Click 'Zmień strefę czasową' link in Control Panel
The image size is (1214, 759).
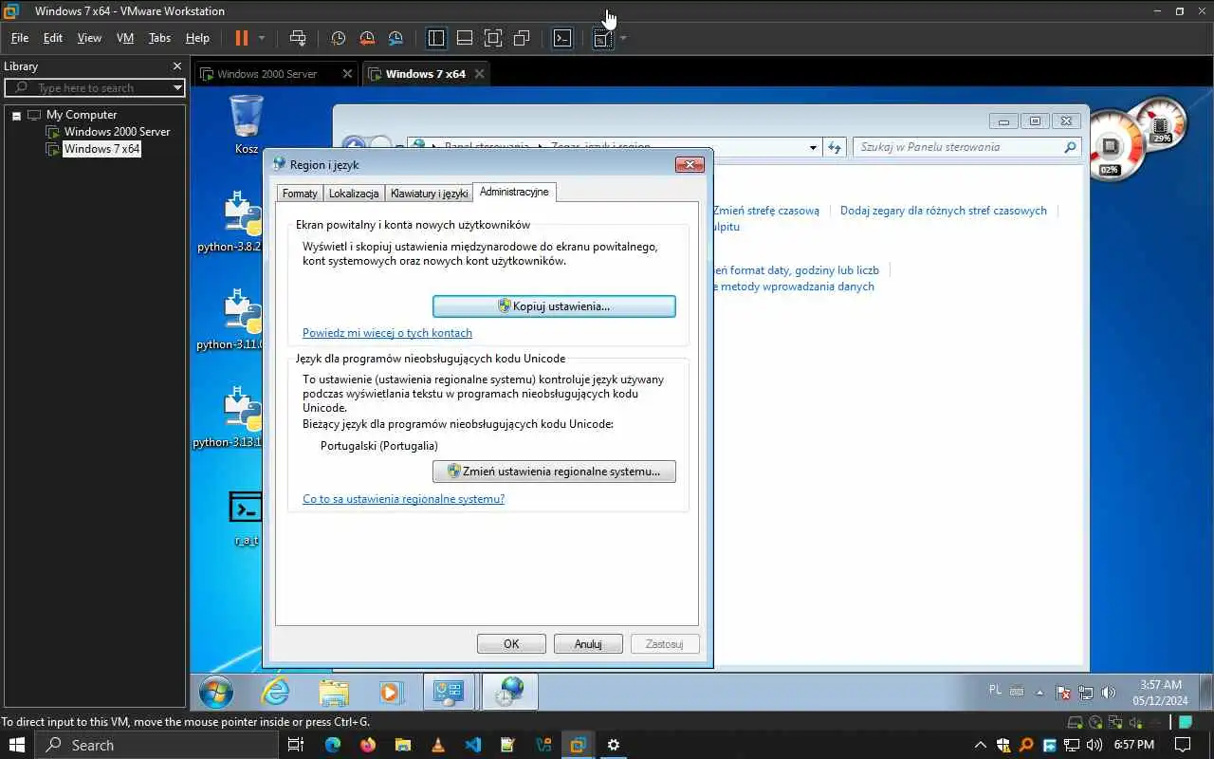point(766,211)
